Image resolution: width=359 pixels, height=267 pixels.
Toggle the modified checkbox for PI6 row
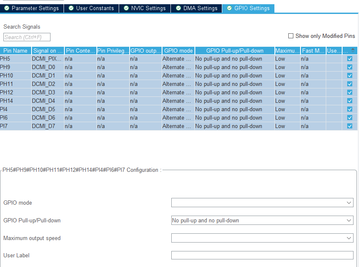tap(350, 117)
